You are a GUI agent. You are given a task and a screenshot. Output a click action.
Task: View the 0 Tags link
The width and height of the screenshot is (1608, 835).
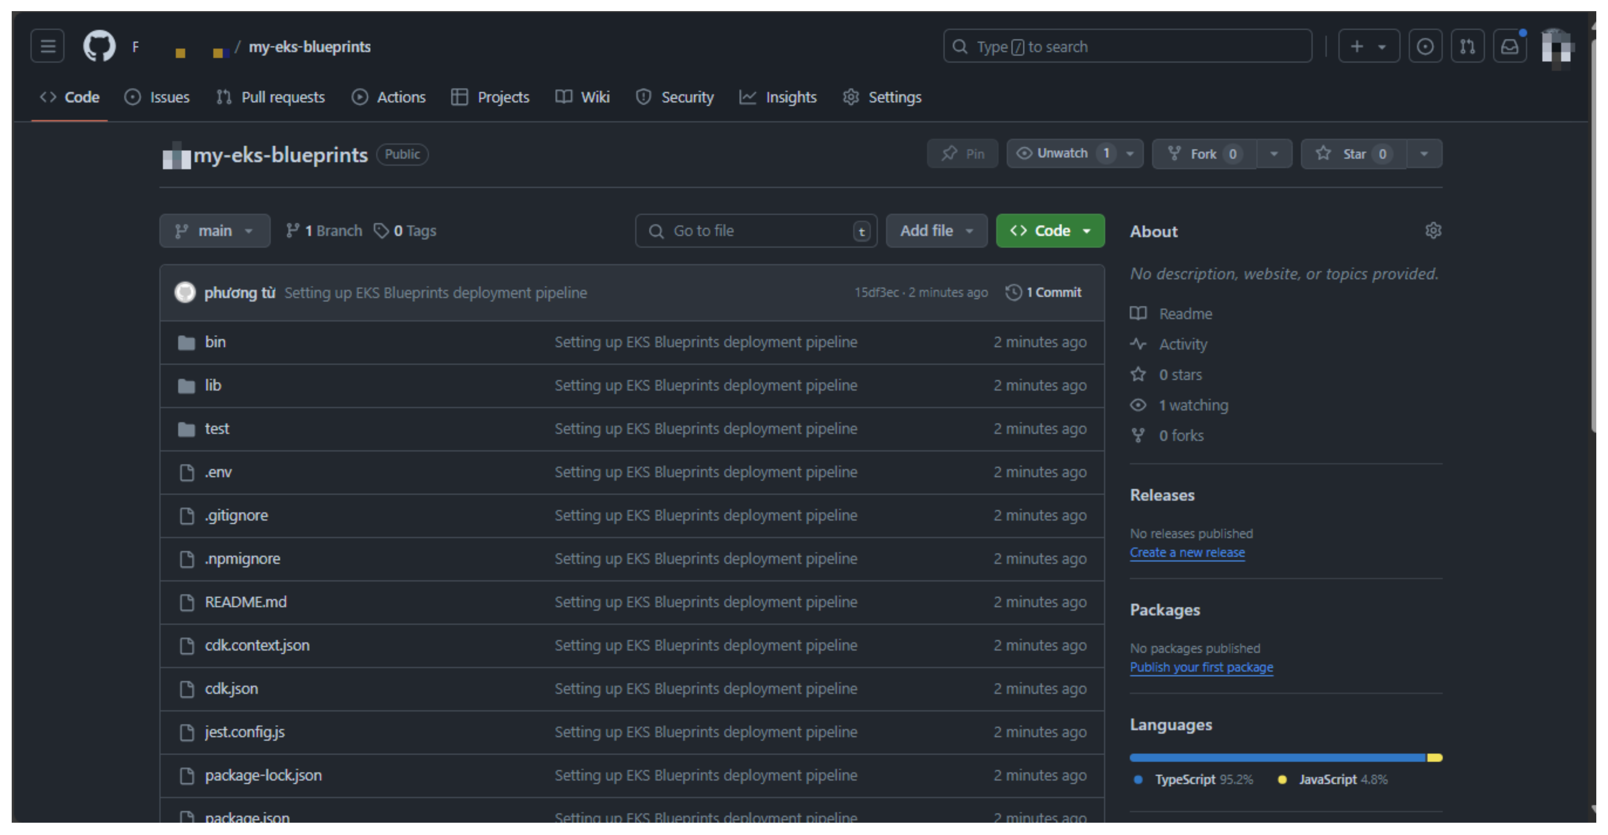405,231
